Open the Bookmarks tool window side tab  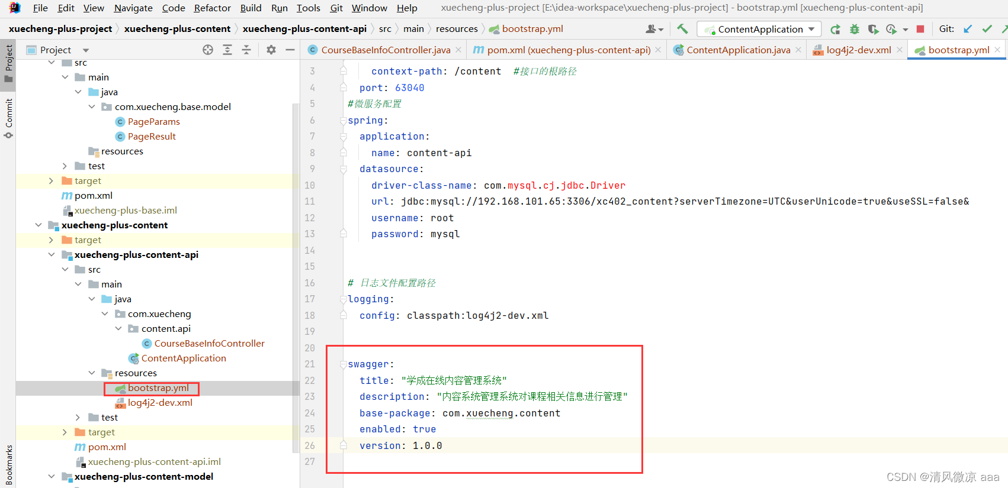coord(8,464)
